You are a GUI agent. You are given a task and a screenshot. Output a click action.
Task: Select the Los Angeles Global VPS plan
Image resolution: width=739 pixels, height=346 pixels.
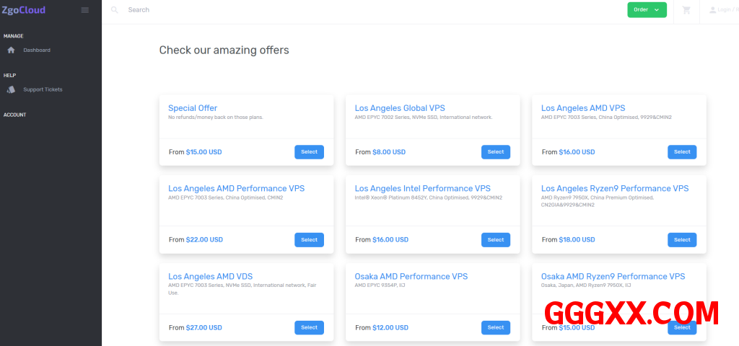pos(495,152)
